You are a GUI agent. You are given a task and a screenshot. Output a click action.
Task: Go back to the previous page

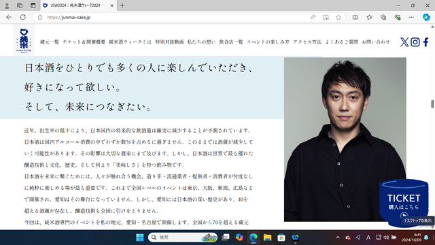coord(9,17)
